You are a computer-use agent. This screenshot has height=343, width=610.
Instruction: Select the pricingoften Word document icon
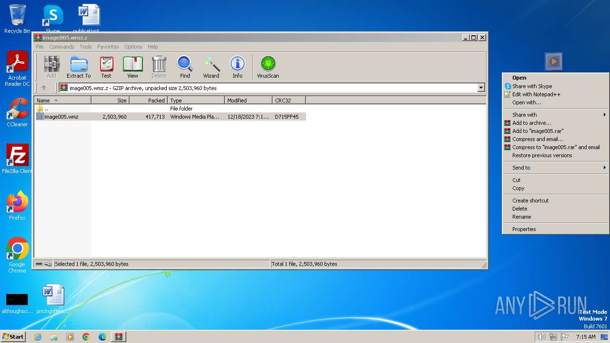tap(53, 299)
